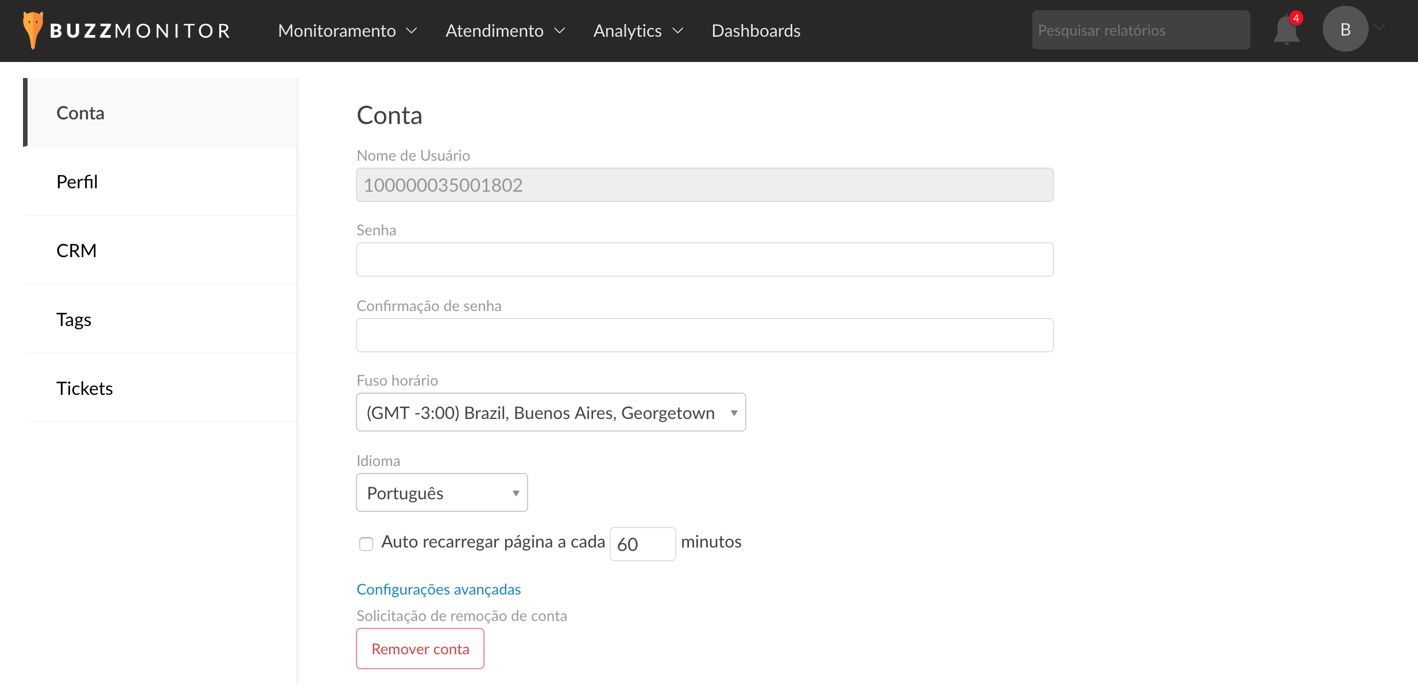The image size is (1418, 691).
Task: Open the Fuso horário timezone dropdown
Action: pyautogui.click(x=551, y=413)
